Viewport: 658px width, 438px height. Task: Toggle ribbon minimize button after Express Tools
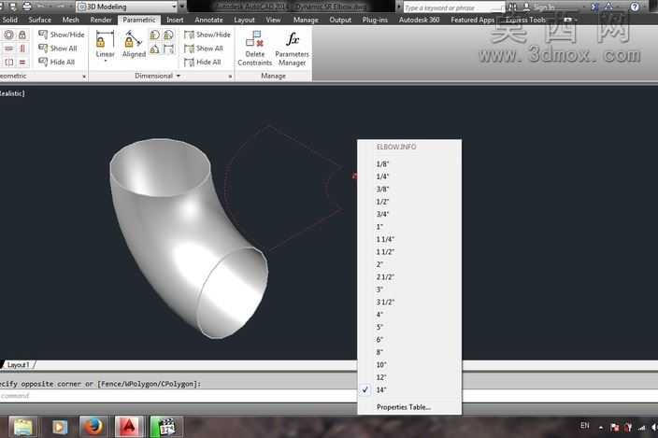coord(567,20)
